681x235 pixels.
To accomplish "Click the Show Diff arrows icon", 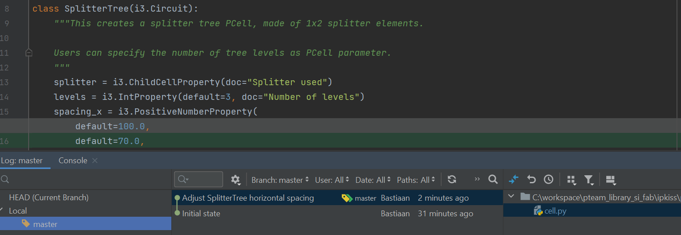I will 514,179.
